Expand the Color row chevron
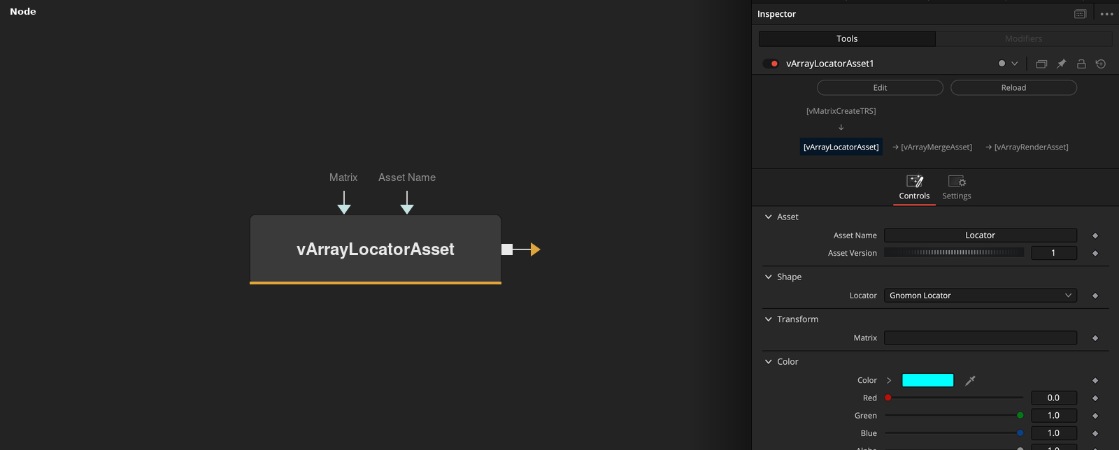The width and height of the screenshot is (1119, 450). tap(889, 380)
